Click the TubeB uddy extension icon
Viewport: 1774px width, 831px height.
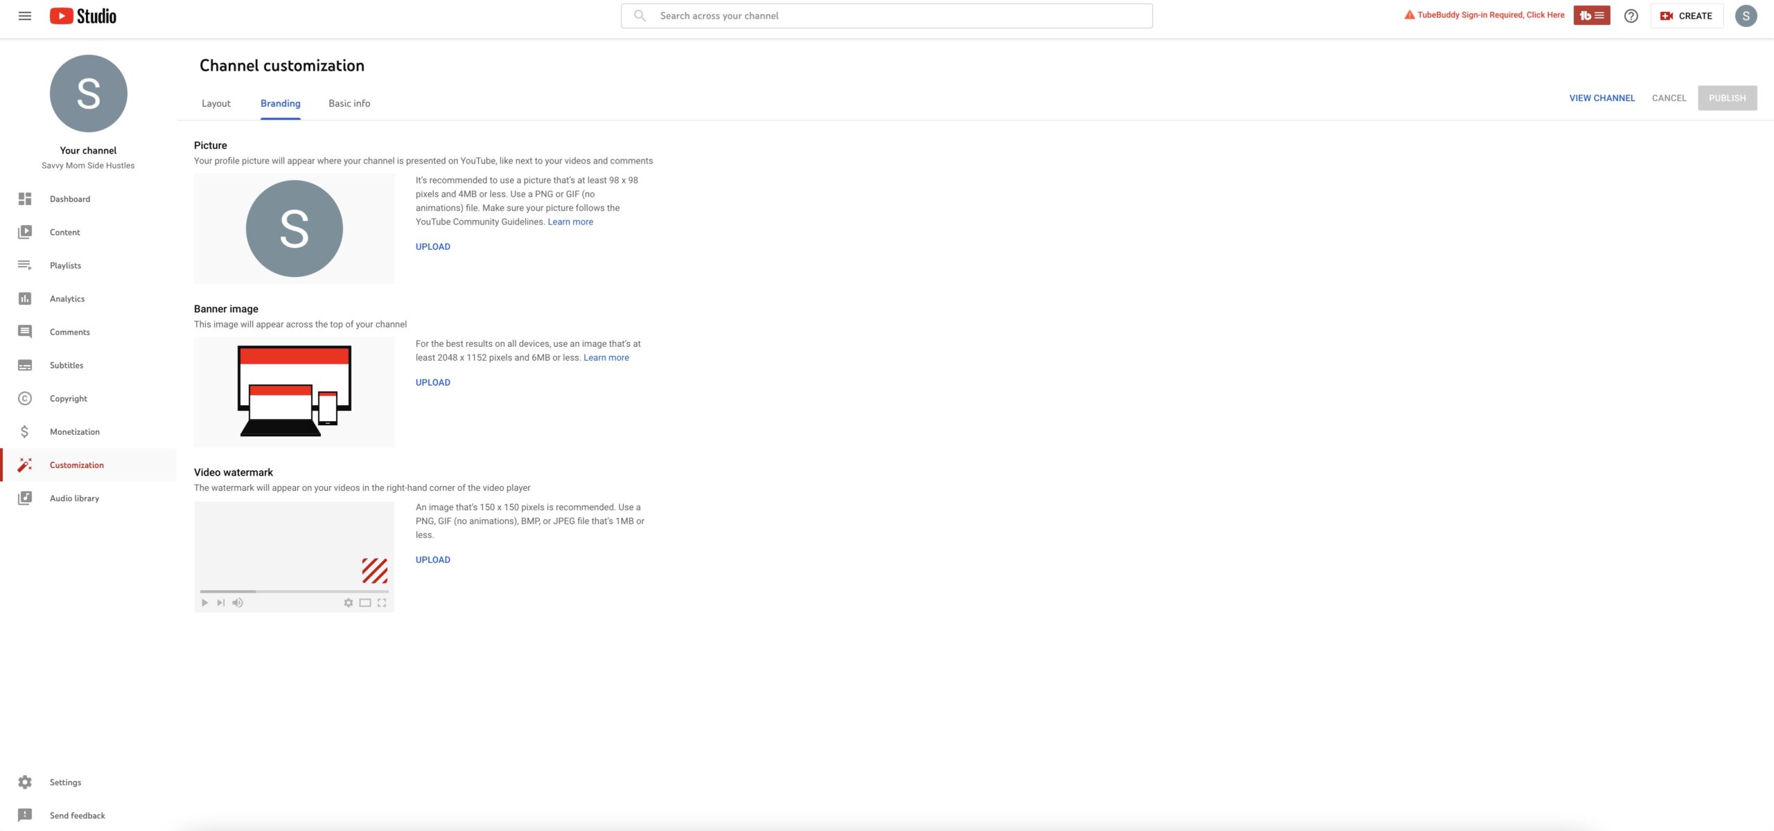pyautogui.click(x=1592, y=15)
